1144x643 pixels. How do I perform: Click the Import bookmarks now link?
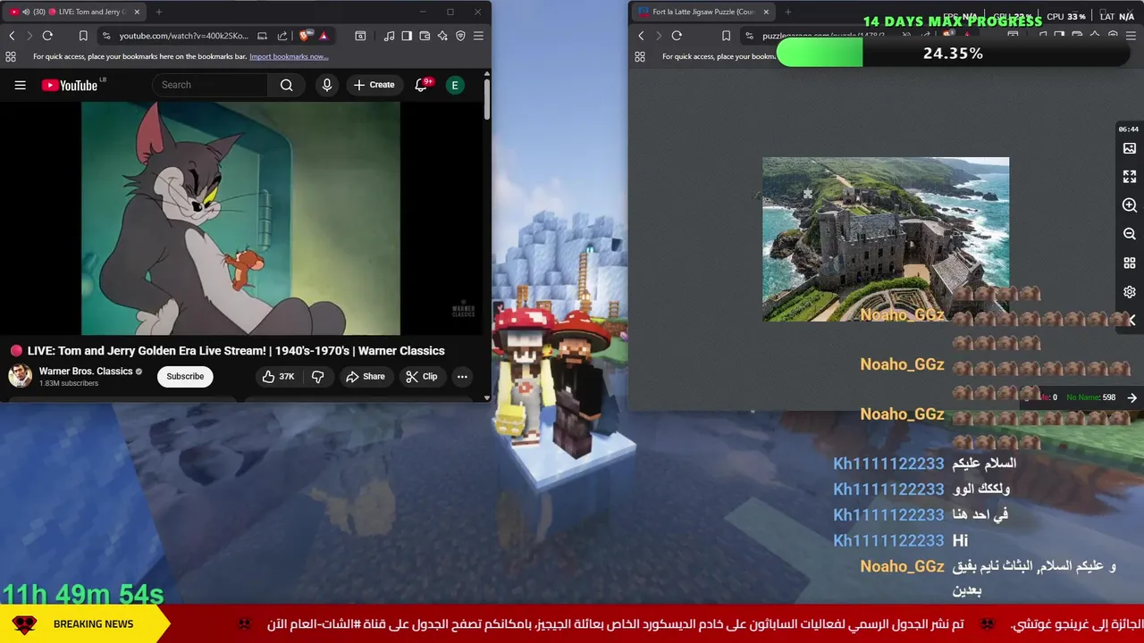point(289,56)
